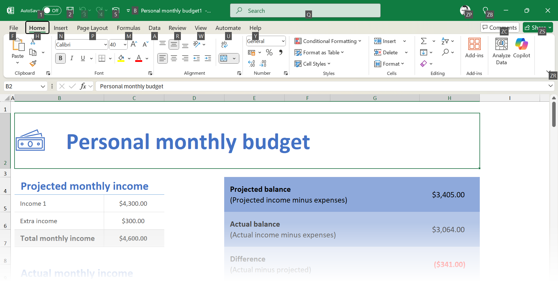Click the Copy icon in Clipboard

[33, 53]
